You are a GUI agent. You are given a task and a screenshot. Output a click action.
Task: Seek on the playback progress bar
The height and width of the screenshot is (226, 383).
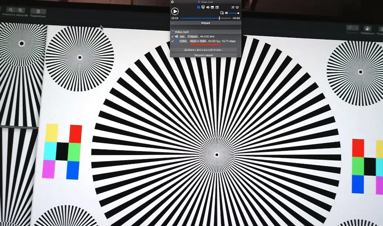205,18
